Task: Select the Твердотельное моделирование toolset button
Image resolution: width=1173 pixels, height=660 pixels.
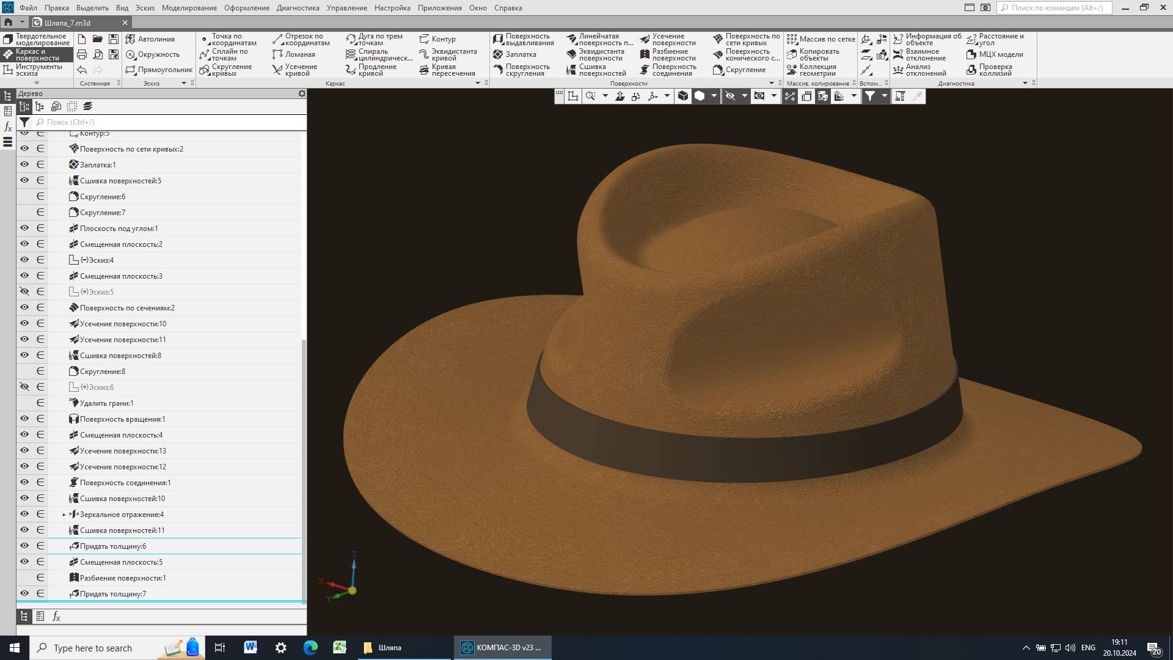Action: pos(37,40)
